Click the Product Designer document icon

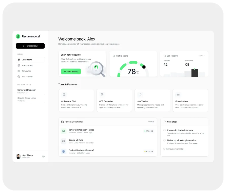[x=64, y=152]
